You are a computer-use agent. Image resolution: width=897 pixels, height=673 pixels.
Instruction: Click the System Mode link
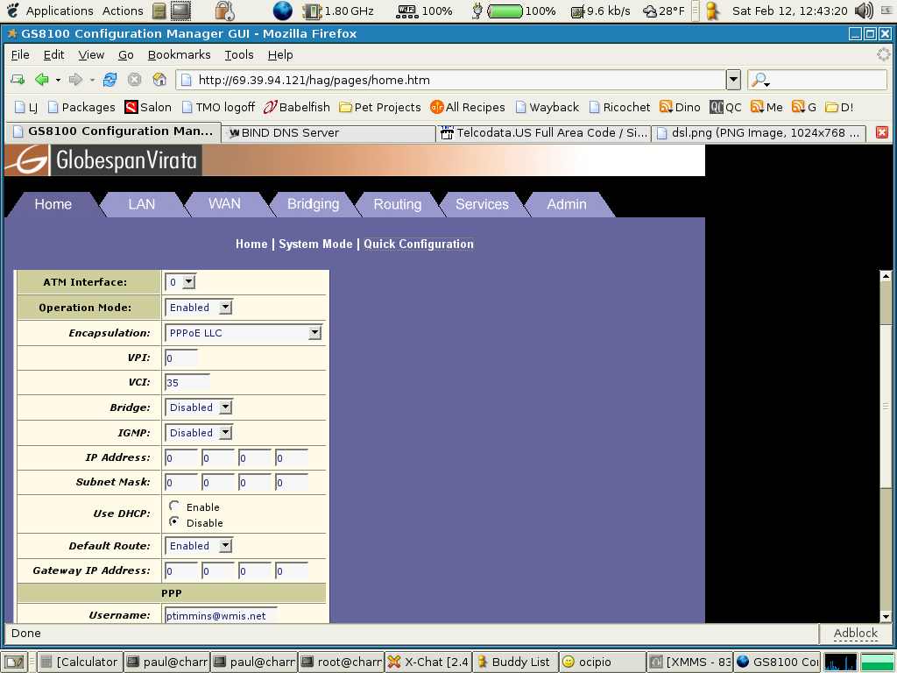(315, 244)
